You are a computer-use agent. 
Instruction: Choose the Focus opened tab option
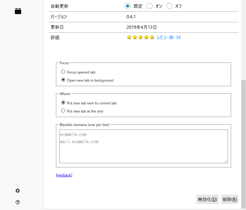(x=63, y=72)
